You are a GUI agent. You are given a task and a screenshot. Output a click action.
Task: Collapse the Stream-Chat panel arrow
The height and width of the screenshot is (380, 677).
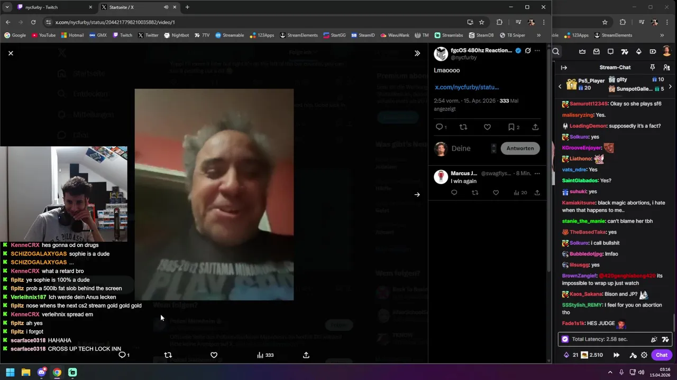pyautogui.click(x=564, y=68)
